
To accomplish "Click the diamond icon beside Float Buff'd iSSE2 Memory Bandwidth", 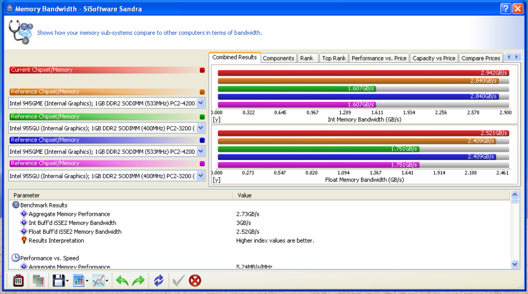I will tap(23, 231).
